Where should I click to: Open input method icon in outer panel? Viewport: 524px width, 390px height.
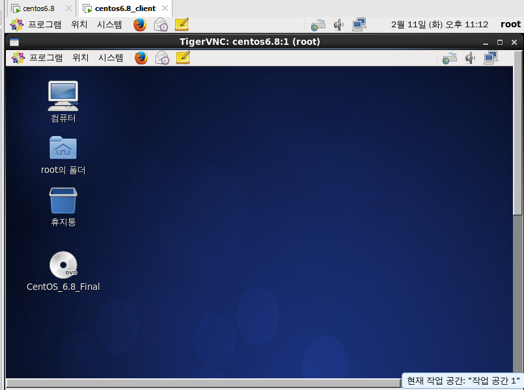(318, 25)
